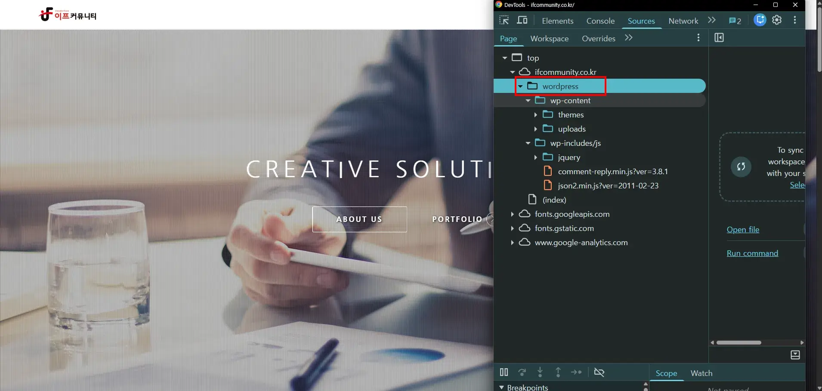Click the top frame window icon
This screenshot has height=391, width=822.
point(517,57)
